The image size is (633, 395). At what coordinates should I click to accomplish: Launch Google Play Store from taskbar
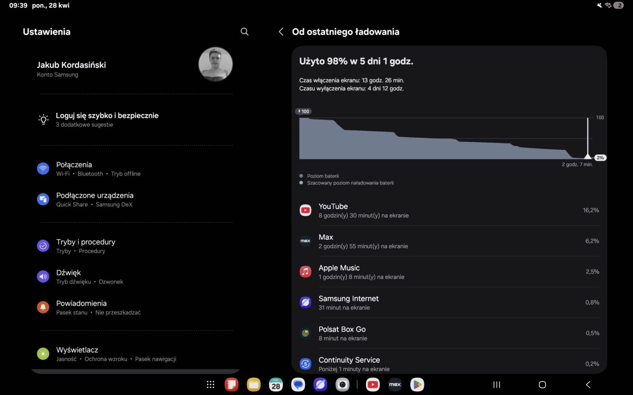coord(417,385)
